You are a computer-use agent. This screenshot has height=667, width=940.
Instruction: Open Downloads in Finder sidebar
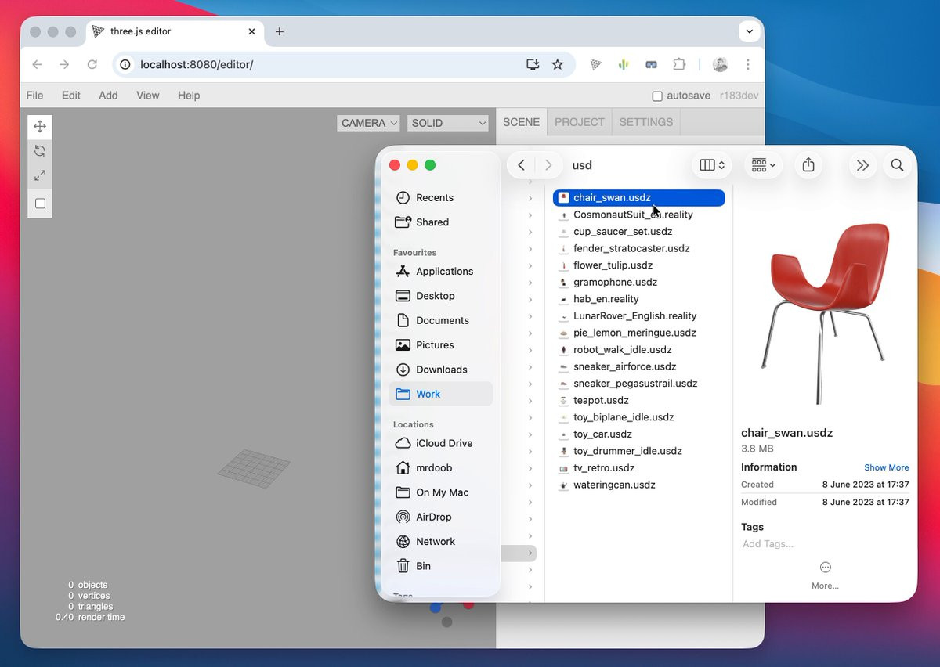pos(441,370)
